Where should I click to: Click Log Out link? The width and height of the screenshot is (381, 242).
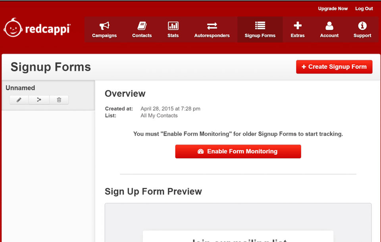click(x=364, y=8)
